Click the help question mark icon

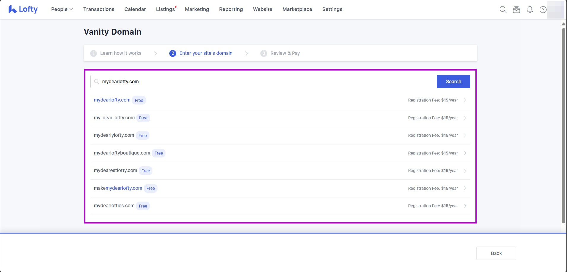click(543, 9)
